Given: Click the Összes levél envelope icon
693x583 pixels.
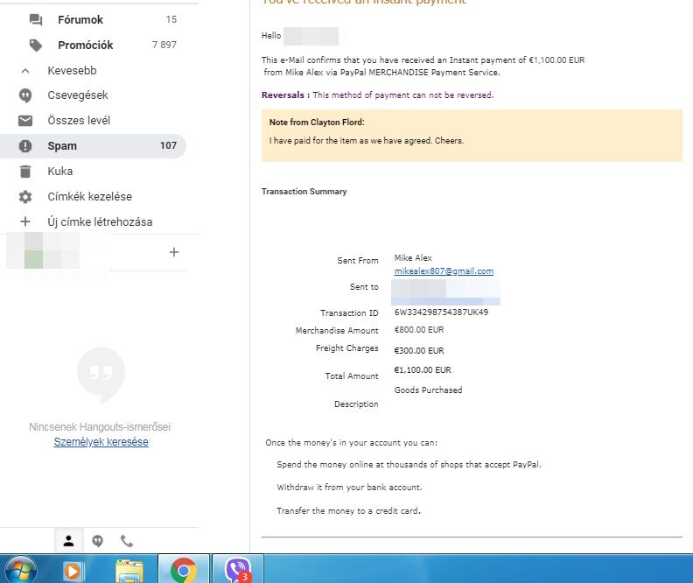Looking at the screenshot, I should (25, 121).
